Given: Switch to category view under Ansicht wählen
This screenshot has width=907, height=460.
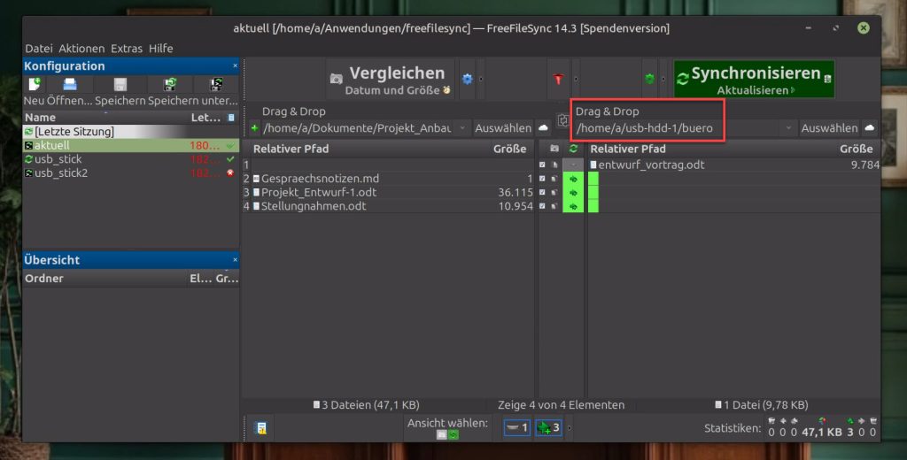Looking at the screenshot, I should (x=441, y=434).
